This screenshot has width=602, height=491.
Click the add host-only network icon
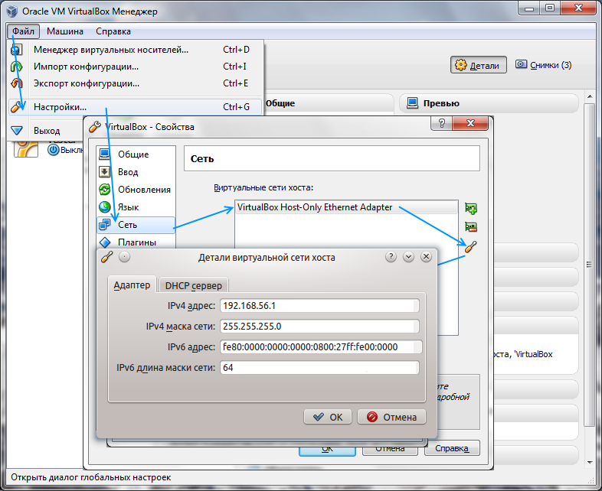coord(471,208)
